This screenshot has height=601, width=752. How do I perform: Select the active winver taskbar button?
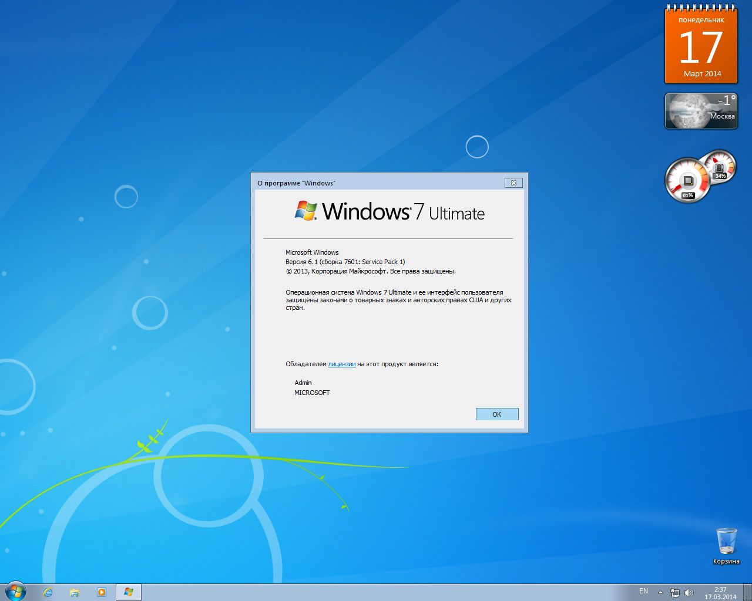point(129,592)
